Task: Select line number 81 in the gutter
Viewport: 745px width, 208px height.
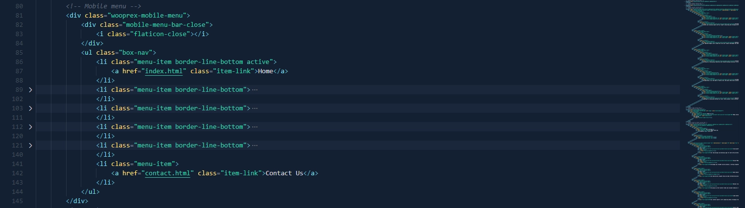Action: pyautogui.click(x=19, y=16)
